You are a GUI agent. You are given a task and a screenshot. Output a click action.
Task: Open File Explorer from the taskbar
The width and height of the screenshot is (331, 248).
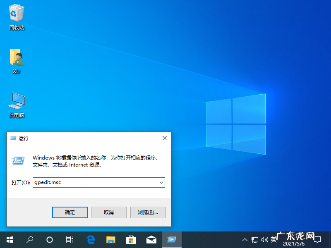(110, 240)
